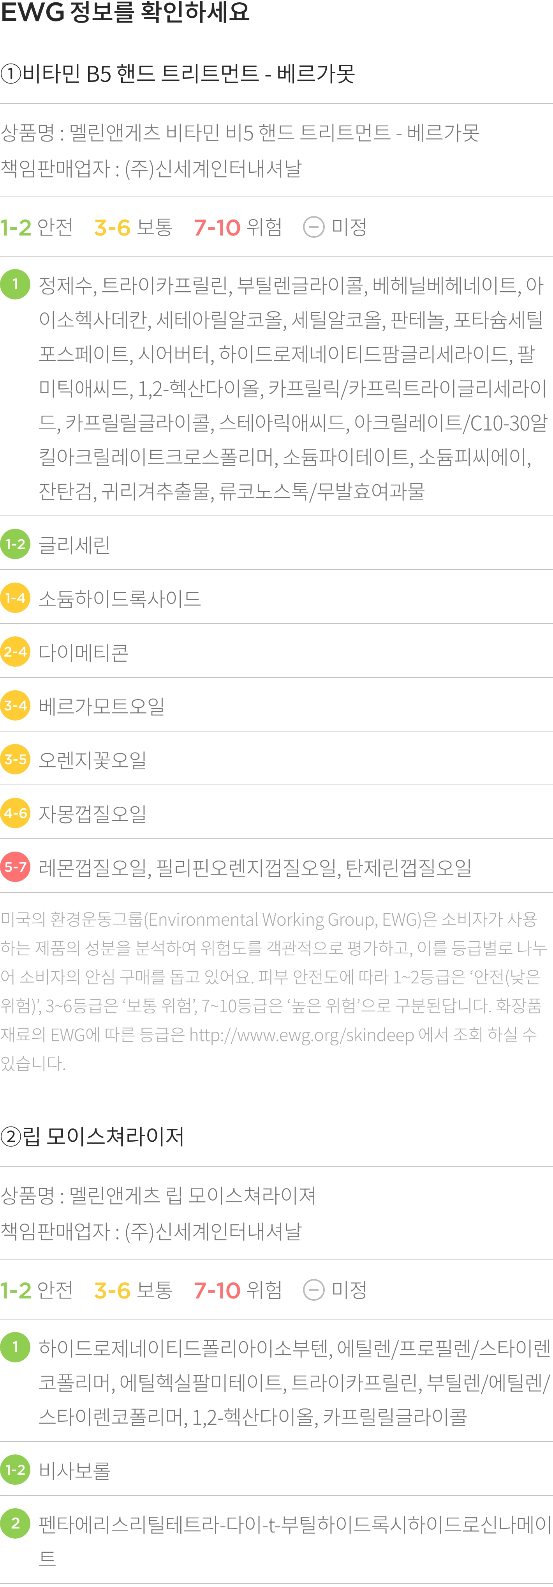Click the 1-2 badge beside 비사보롤
Image resolution: width=553 pixels, height=1587 pixels.
pyautogui.click(x=15, y=1469)
